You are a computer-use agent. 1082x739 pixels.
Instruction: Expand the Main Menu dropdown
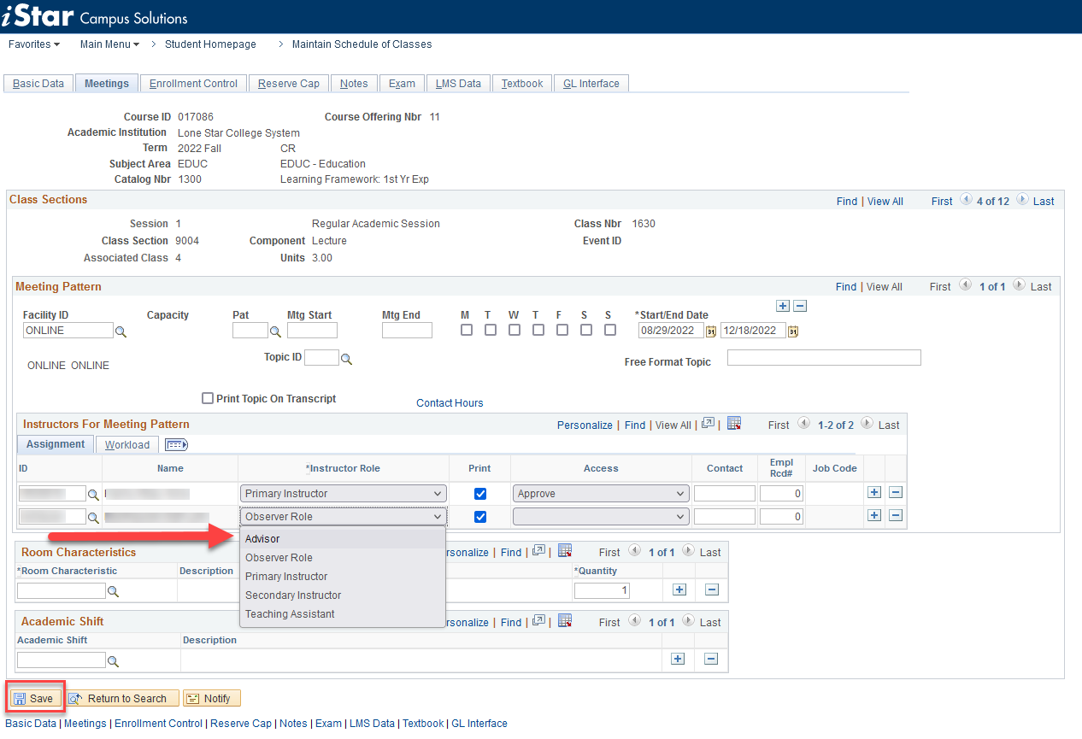pos(109,44)
